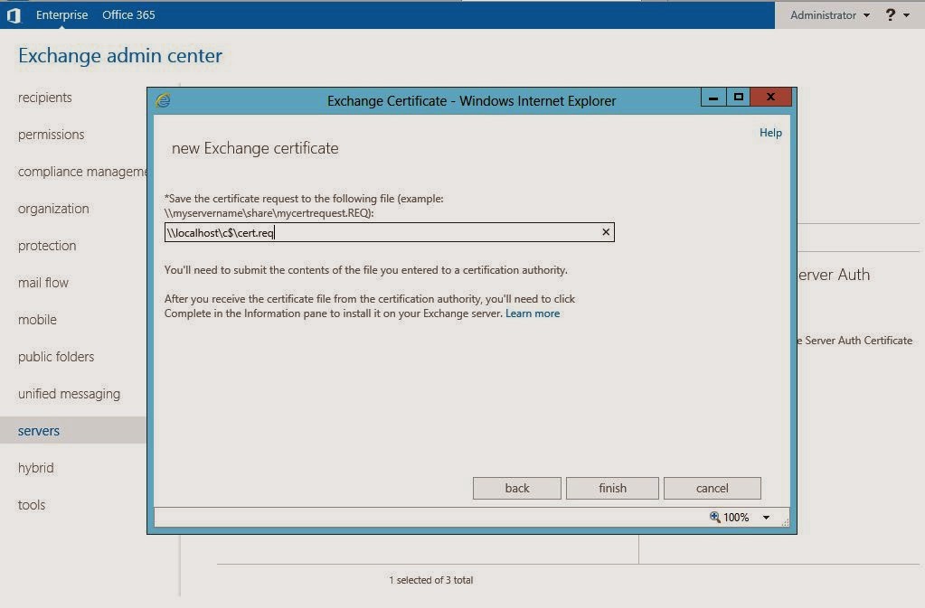925x608 pixels.
Task: Select servers in the left navigation
Action: pos(39,431)
